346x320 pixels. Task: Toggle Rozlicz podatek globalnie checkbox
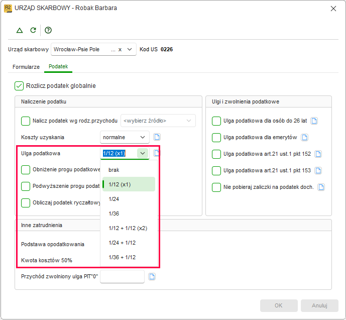(x=19, y=86)
